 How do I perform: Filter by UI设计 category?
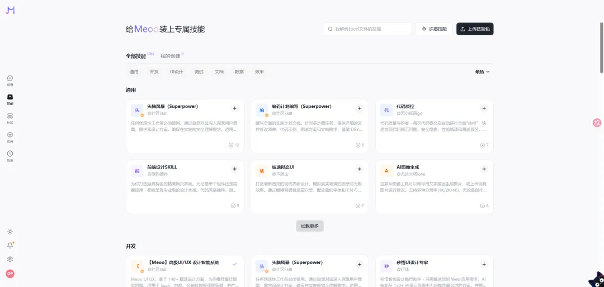pos(176,72)
